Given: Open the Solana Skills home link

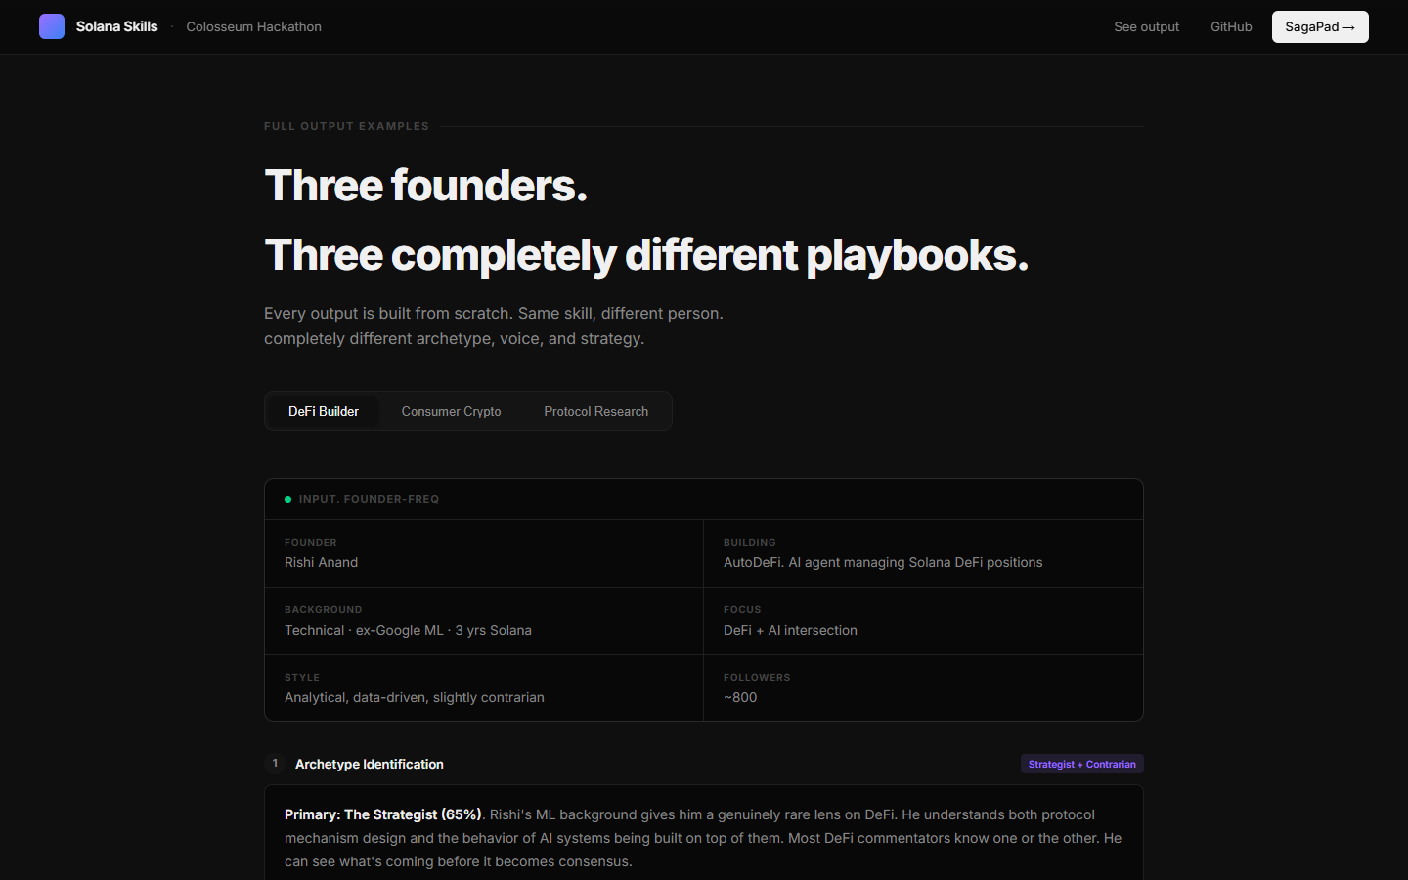Looking at the screenshot, I should coord(116,26).
